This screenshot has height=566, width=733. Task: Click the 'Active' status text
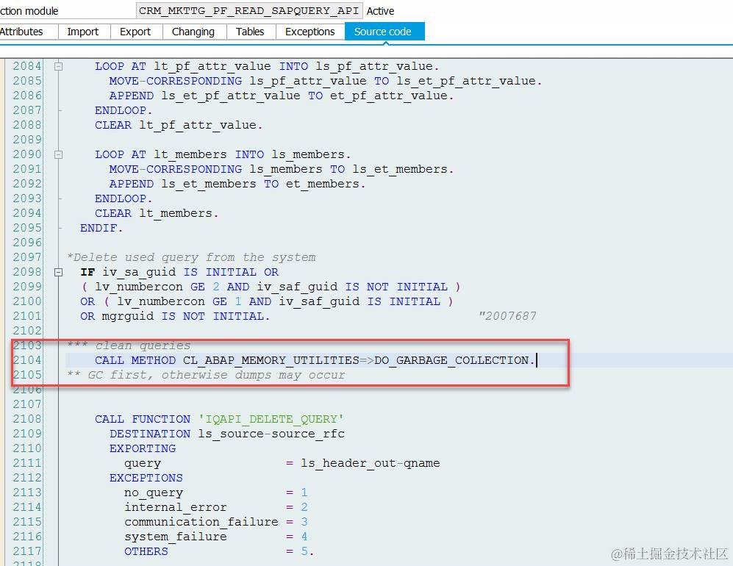click(x=380, y=11)
